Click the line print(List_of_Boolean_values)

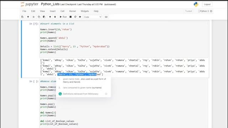click(59, 124)
